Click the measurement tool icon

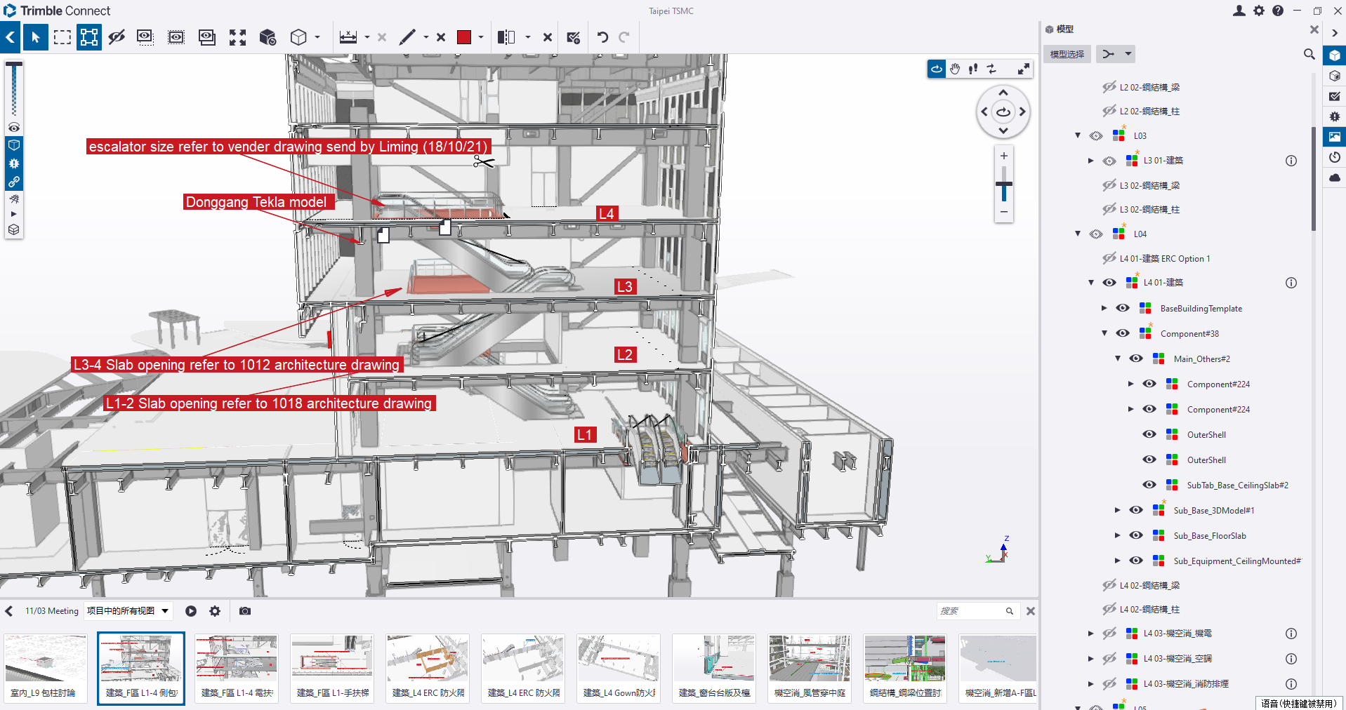348,37
